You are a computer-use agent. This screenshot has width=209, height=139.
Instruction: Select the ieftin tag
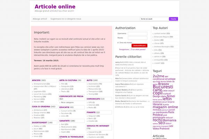(167, 99)
